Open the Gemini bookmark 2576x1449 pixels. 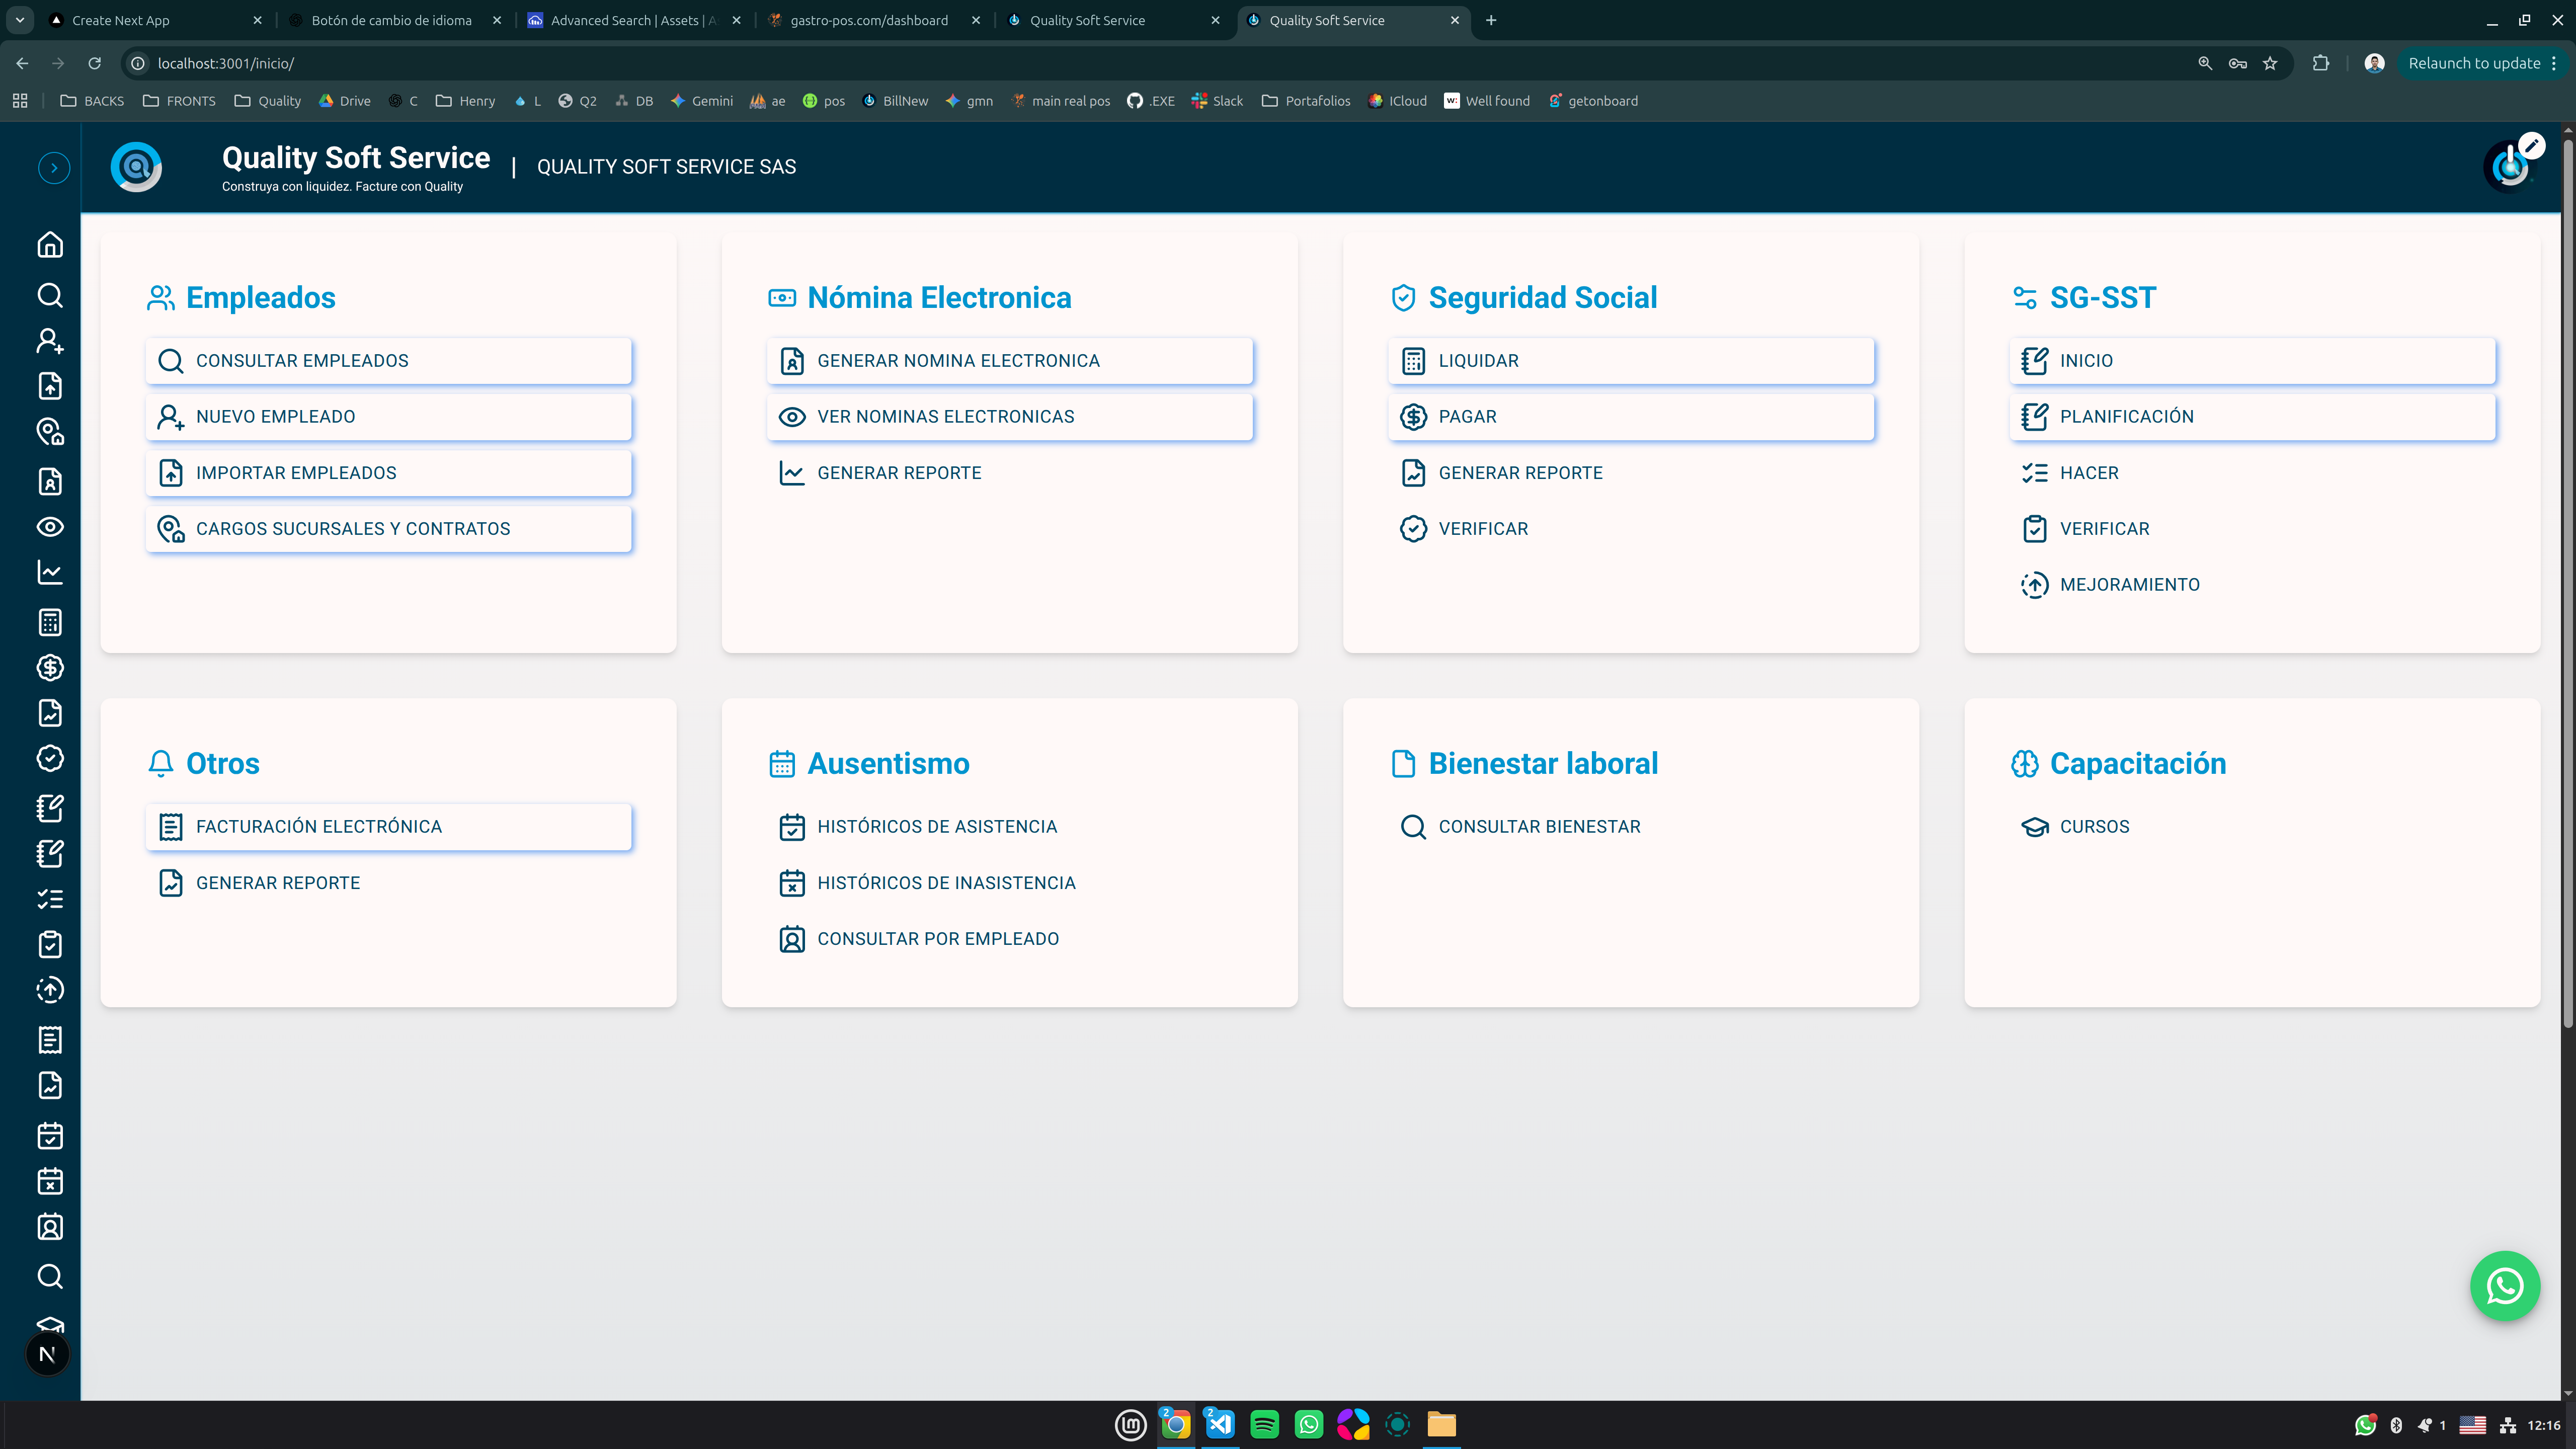click(x=701, y=101)
